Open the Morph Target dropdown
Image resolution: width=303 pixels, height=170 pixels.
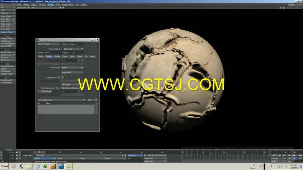click(x=72, y=68)
